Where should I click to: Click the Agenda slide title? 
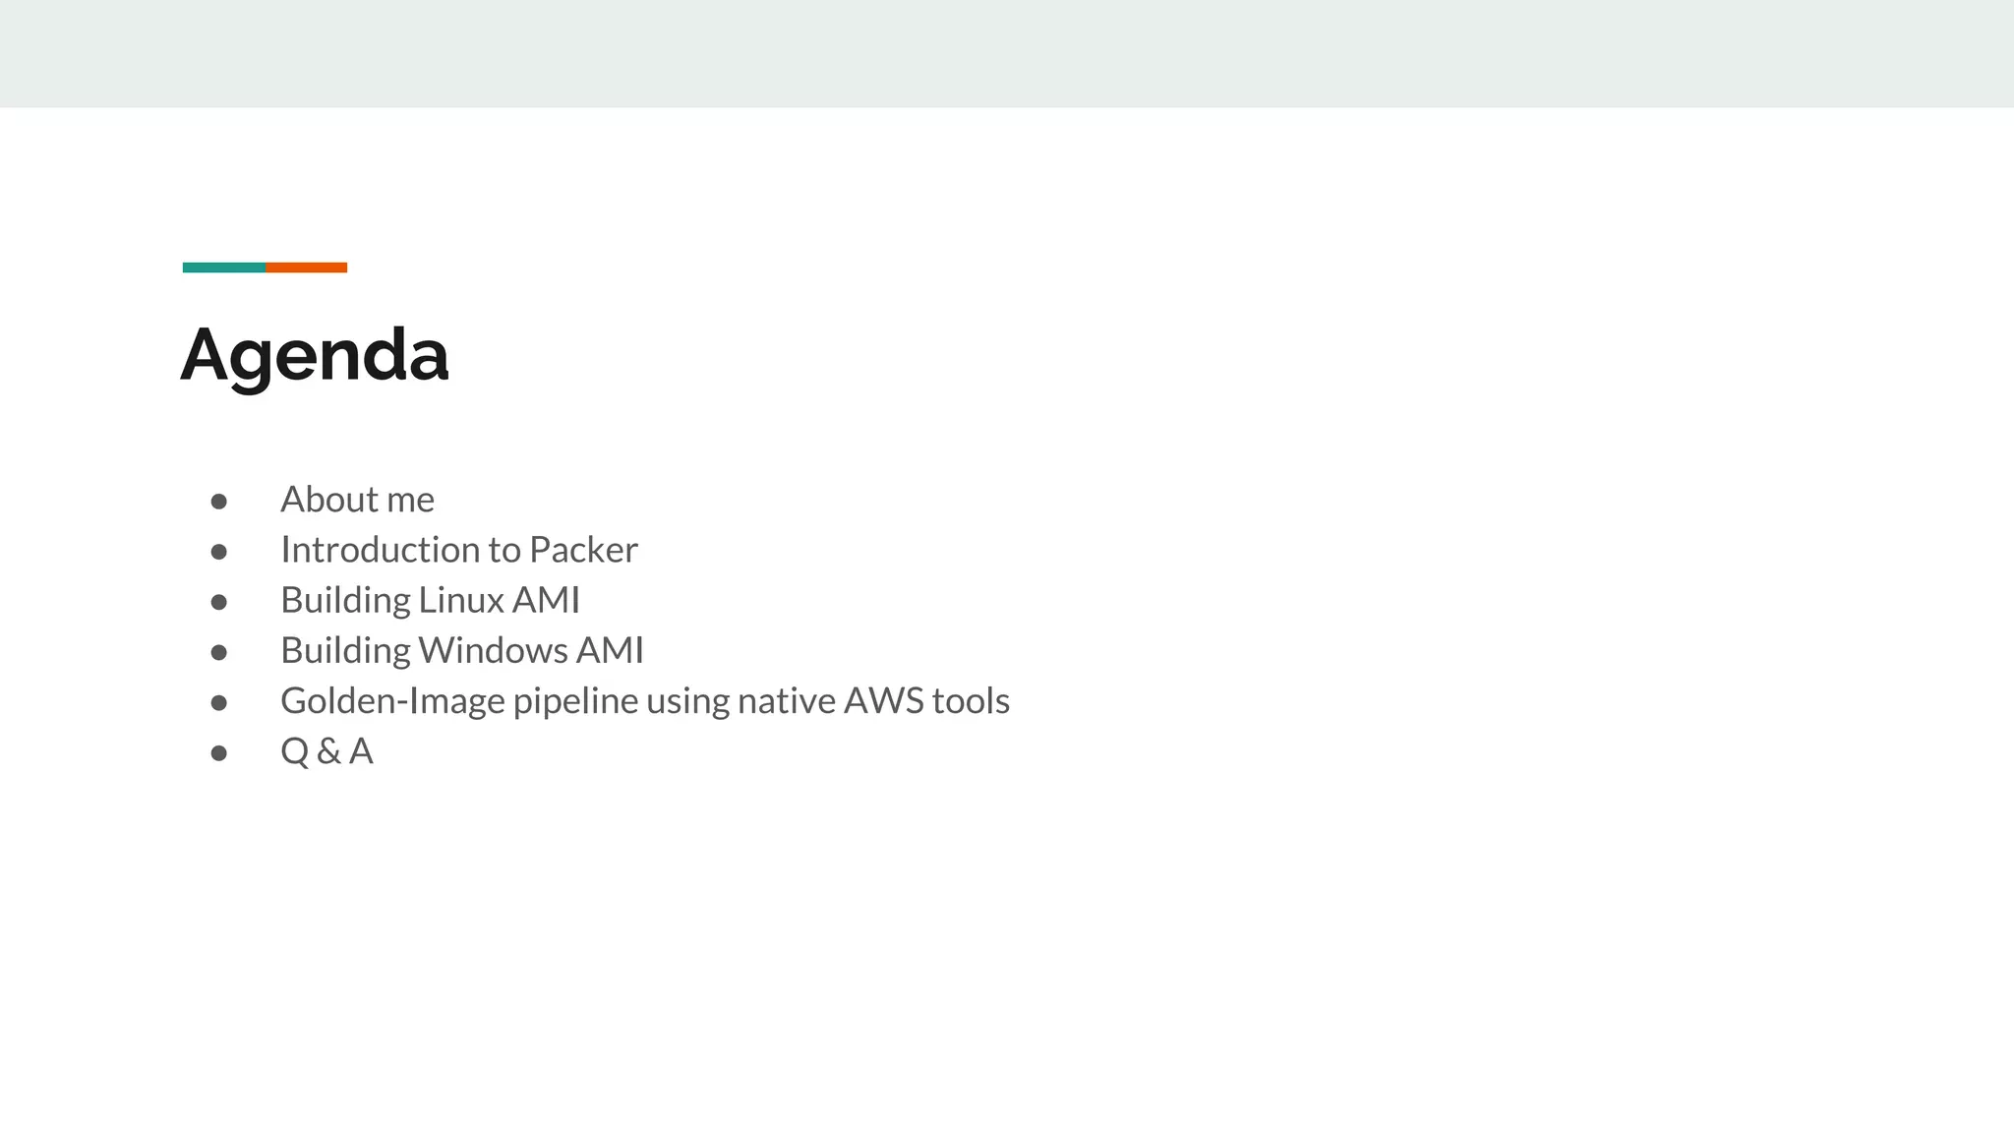315,354
